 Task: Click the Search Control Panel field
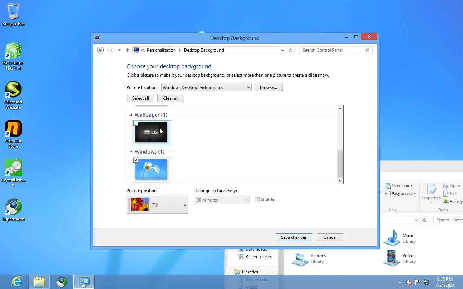[x=332, y=50]
